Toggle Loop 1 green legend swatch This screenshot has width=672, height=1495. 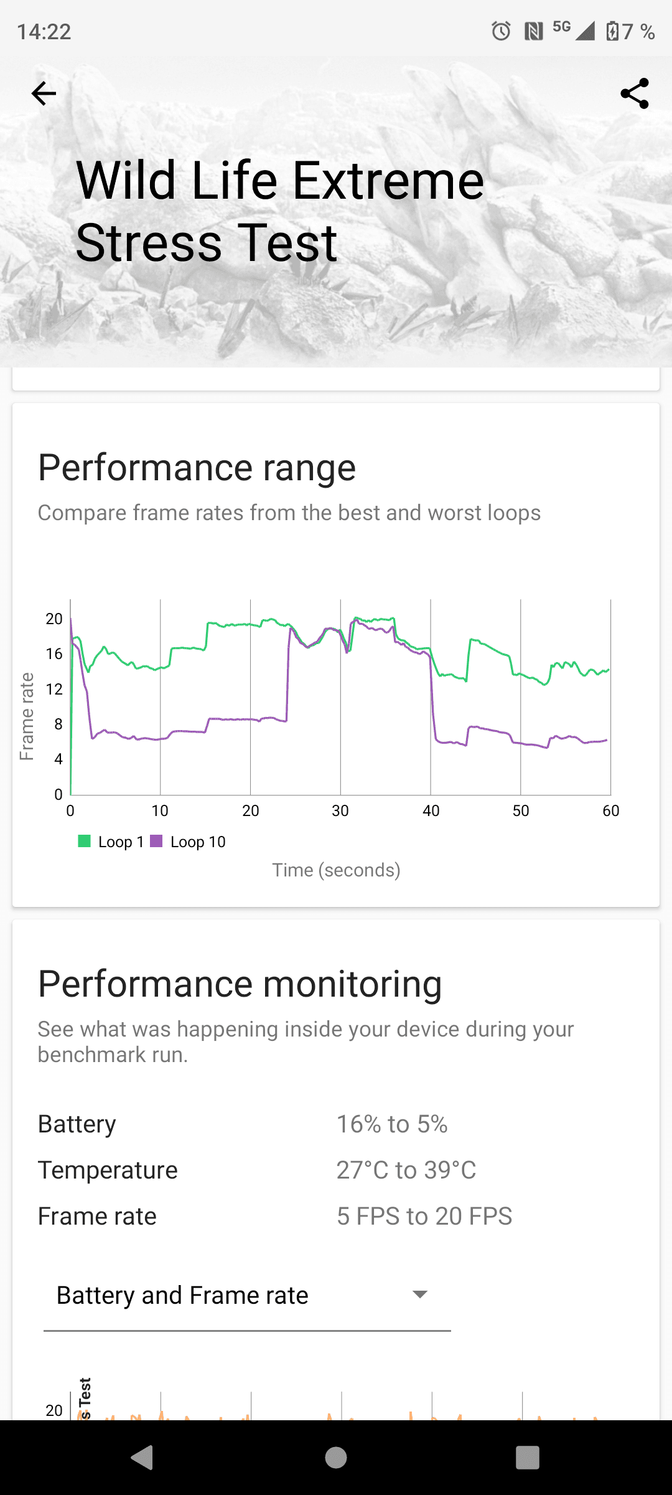click(84, 841)
